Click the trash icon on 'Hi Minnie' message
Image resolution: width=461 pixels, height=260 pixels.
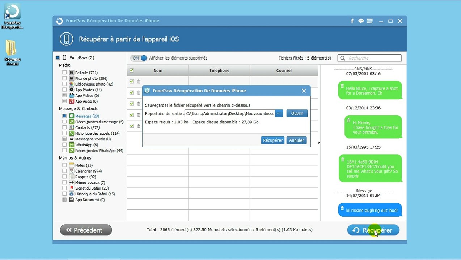point(349,120)
